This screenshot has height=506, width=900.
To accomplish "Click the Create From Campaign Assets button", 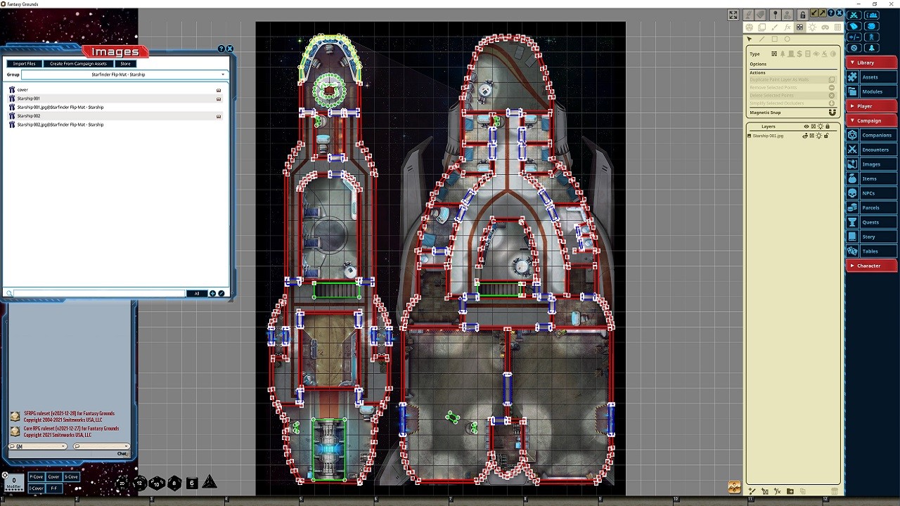I will 78,64.
